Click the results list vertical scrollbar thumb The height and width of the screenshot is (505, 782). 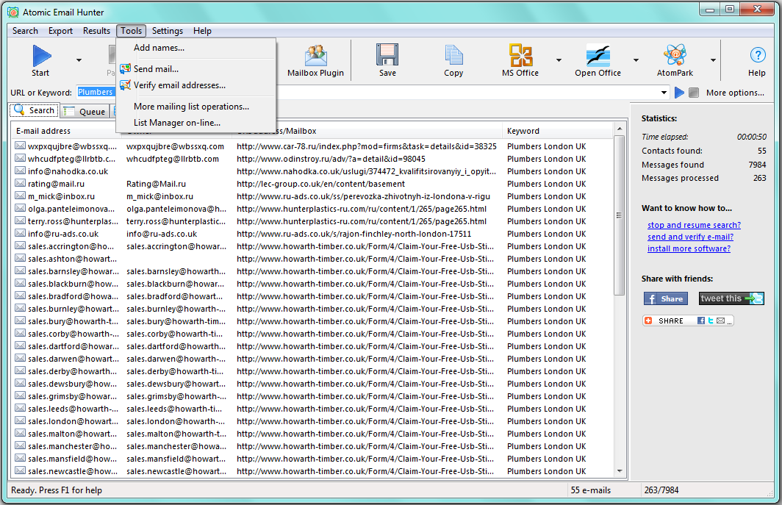tap(620, 215)
